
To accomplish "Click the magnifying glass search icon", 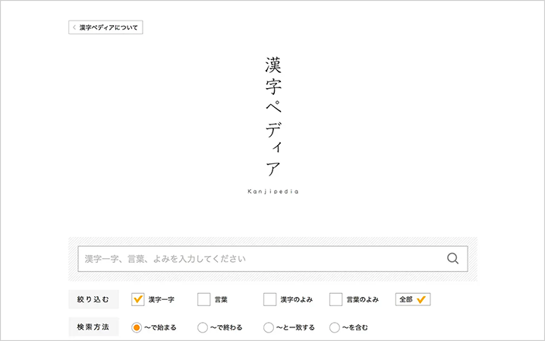I will [452, 259].
